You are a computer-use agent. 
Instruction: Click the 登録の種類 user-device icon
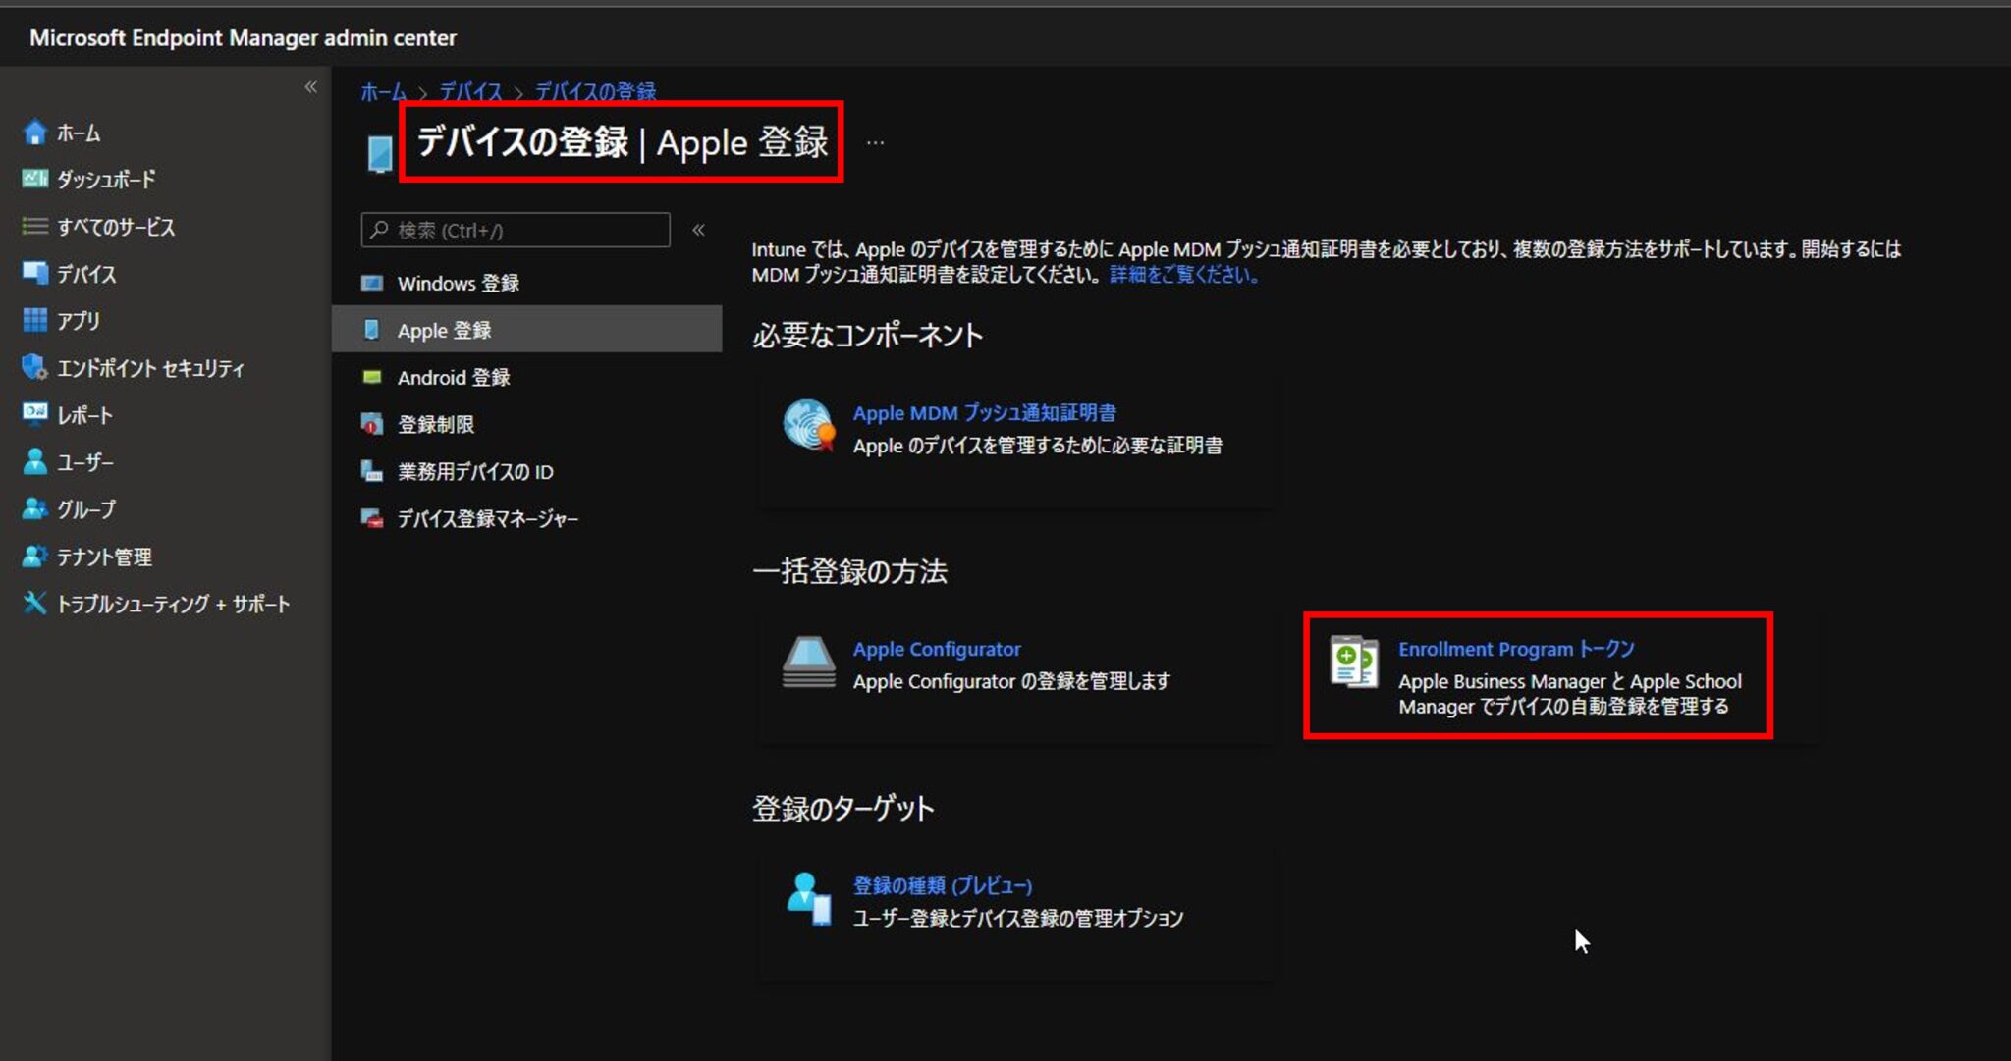click(809, 899)
